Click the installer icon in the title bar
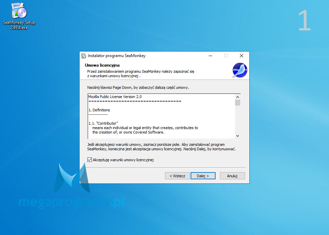The height and width of the screenshot is (235, 329). point(83,56)
